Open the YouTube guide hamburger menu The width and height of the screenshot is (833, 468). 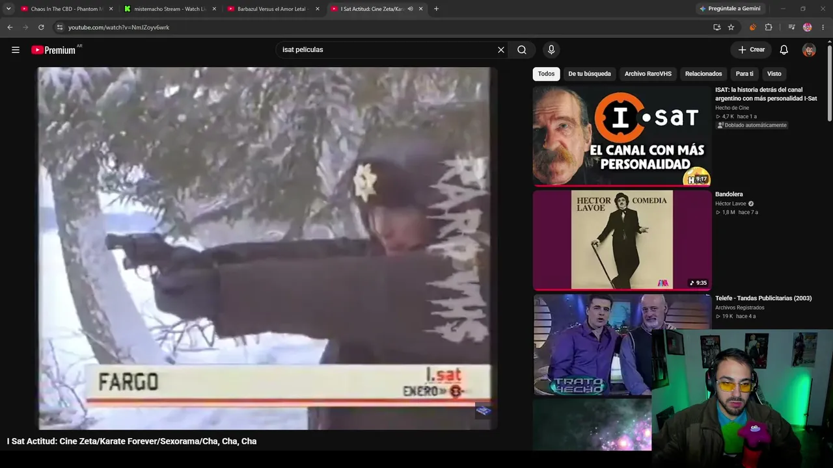(x=16, y=49)
